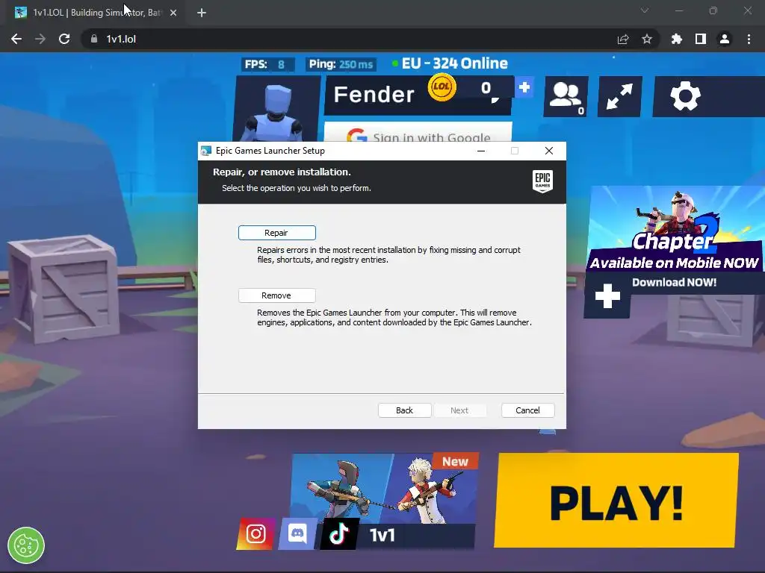Click the greyed-out Next button in setup
765x573 pixels.
click(459, 410)
